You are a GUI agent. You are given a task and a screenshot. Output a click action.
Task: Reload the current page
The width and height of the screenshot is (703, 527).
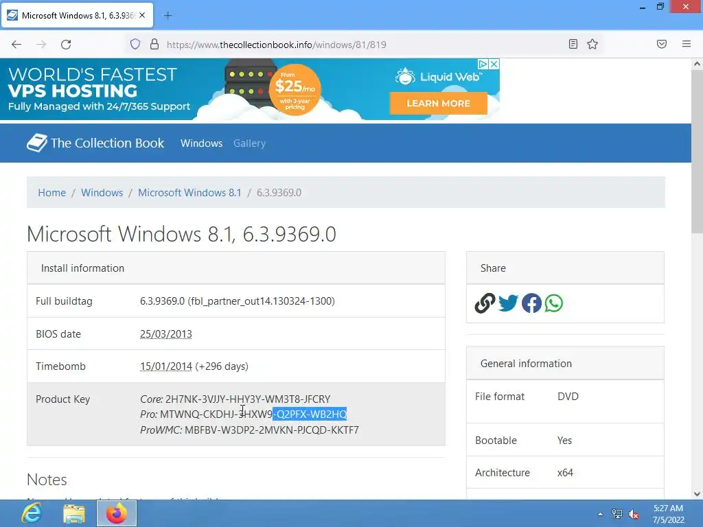click(66, 45)
